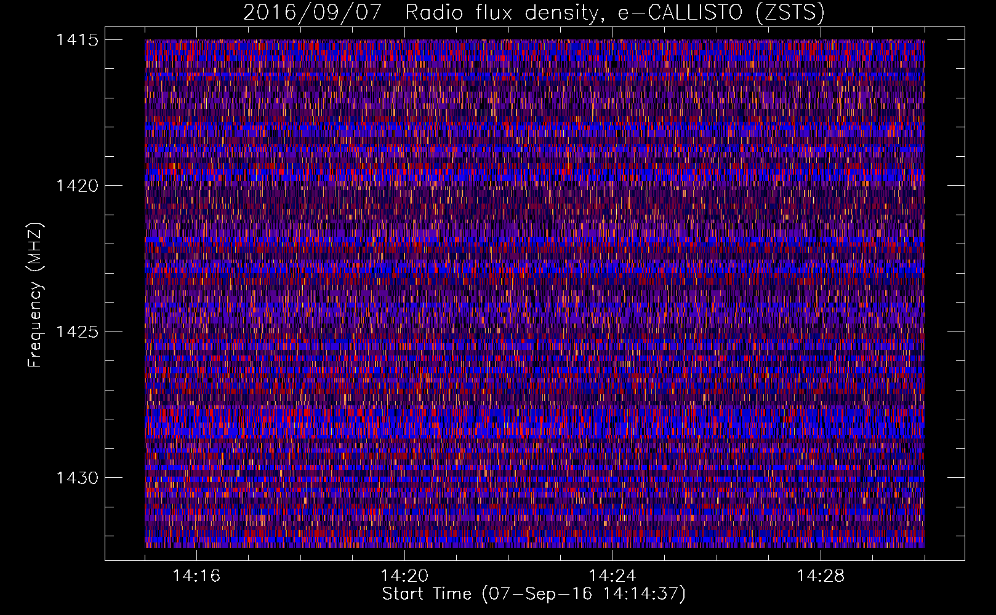Click the 14:24 time axis label

pos(612,576)
